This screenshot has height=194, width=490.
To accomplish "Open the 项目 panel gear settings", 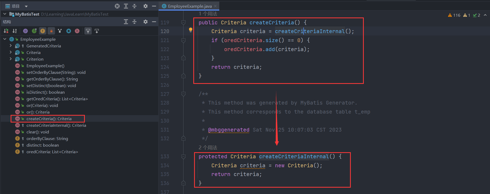I will point(145,6).
